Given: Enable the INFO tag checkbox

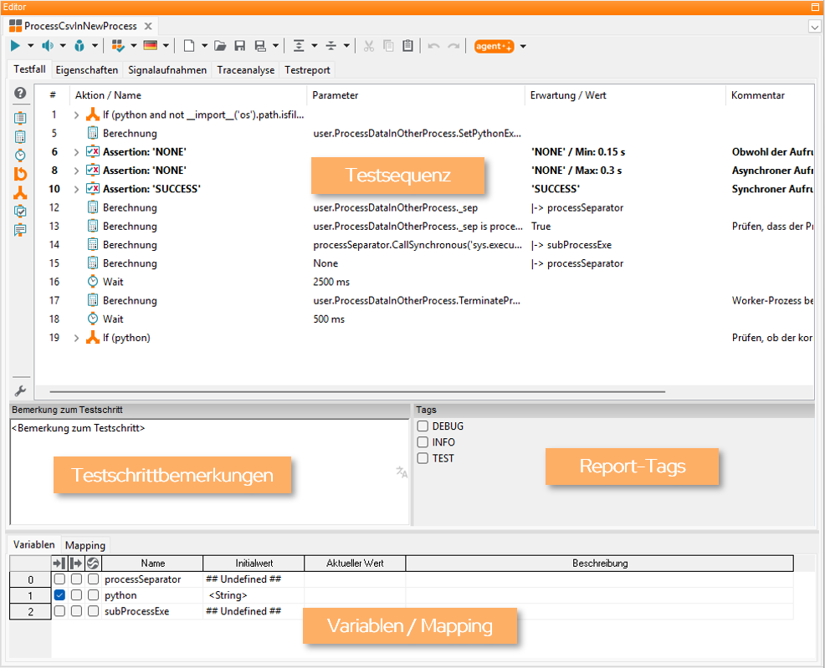Looking at the screenshot, I should pyautogui.click(x=423, y=442).
